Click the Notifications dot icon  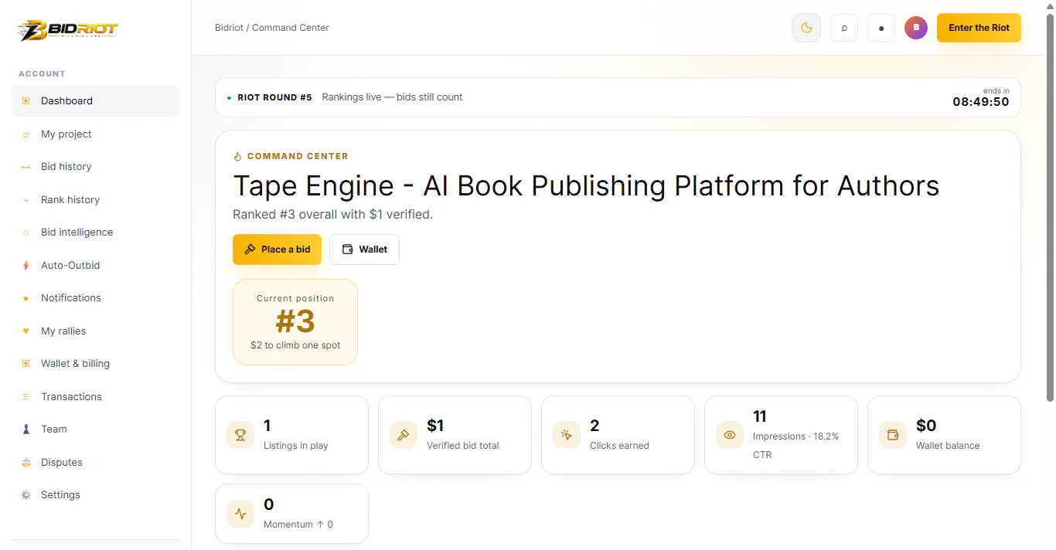tap(26, 298)
